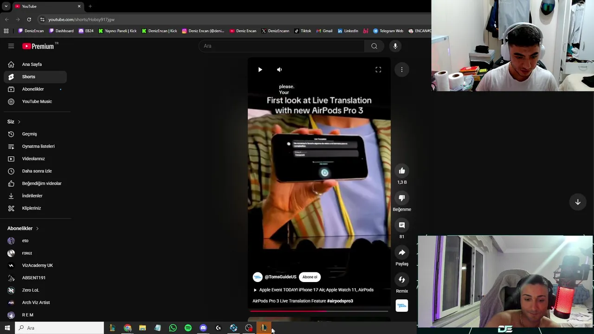Viewport: 594px width, 334px height.
Task: Reload the page in Chrome
Action: (29, 19)
